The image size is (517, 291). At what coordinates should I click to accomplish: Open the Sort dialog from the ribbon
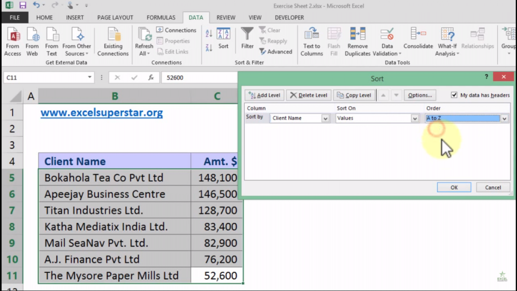(223, 38)
